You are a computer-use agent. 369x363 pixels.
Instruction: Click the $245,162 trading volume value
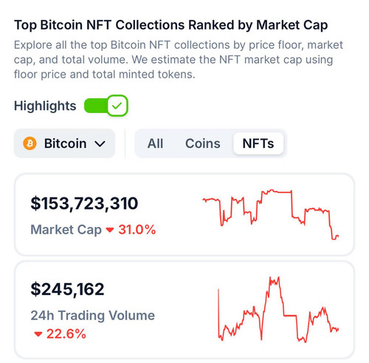(67, 289)
